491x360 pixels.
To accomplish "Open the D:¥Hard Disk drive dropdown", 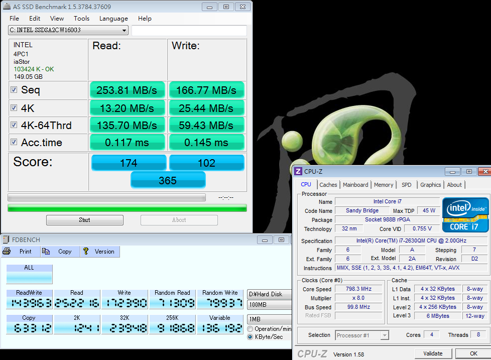I will pyautogui.click(x=269, y=294).
